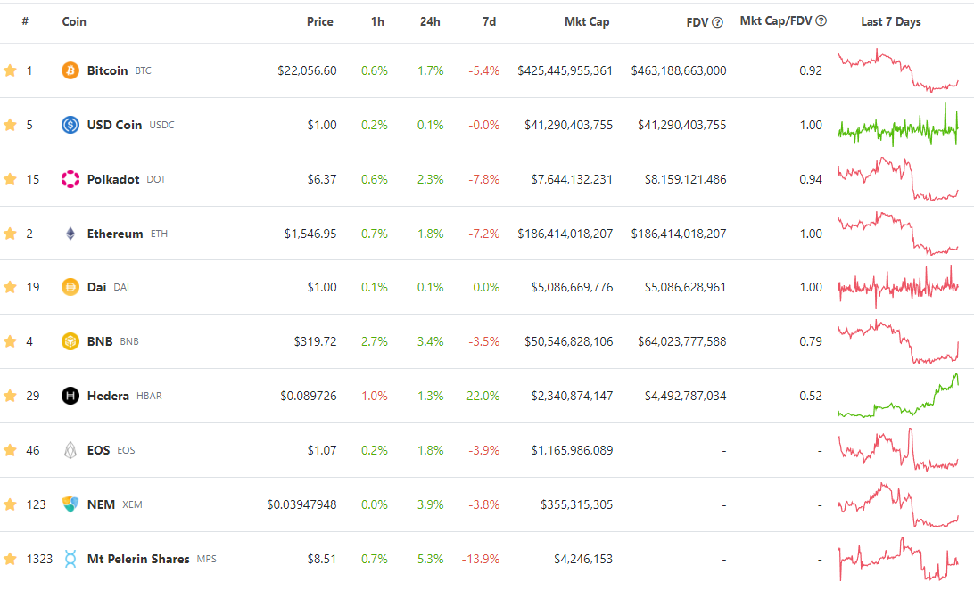Open the USD Coin page link

click(114, 125)
